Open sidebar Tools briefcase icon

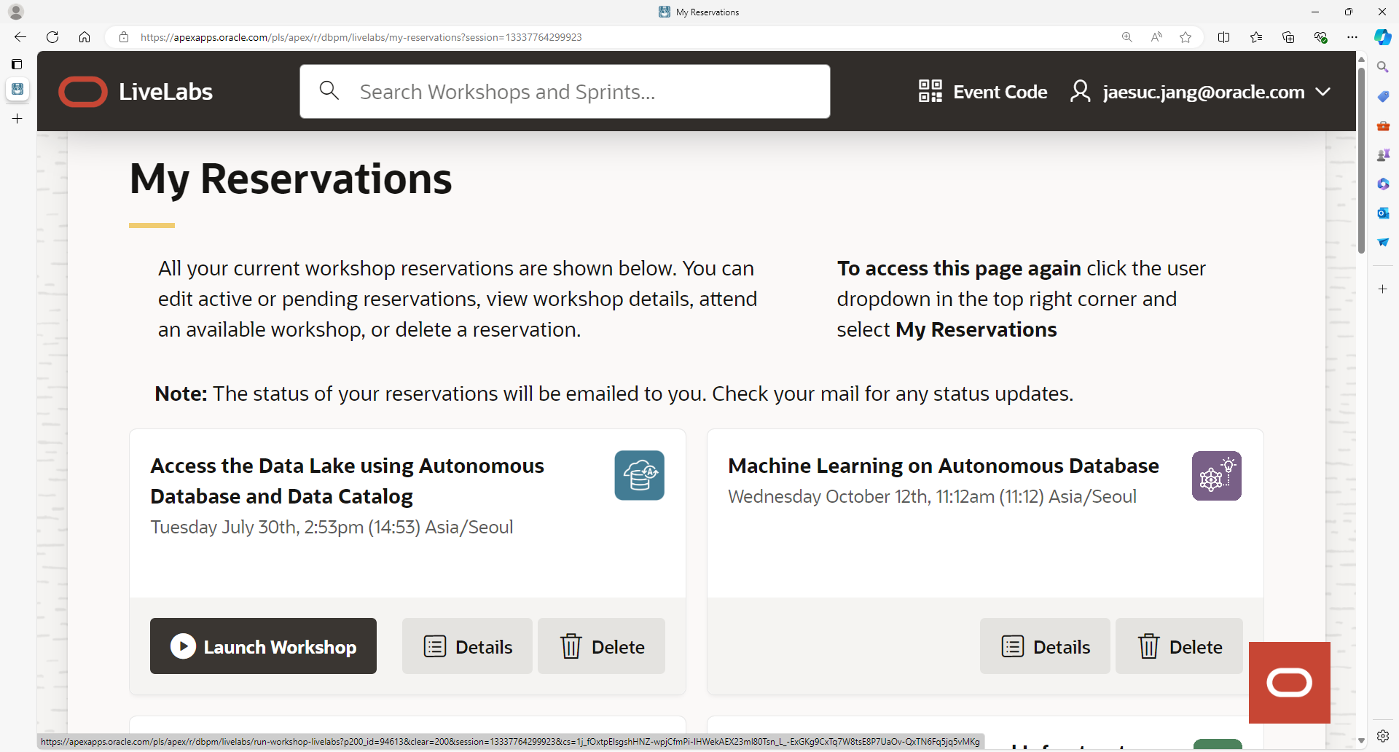point(1383,125)
